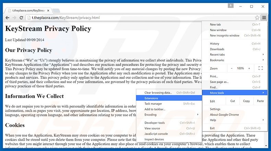
Task: Open Developer tools
Action: [169, 123]
